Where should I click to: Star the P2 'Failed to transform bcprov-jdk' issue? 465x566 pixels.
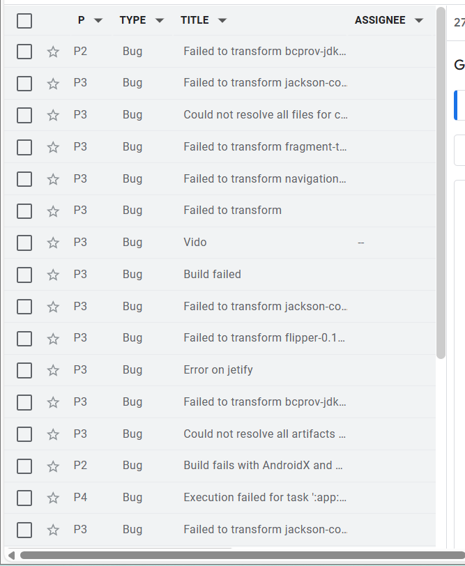click(53, 51)
